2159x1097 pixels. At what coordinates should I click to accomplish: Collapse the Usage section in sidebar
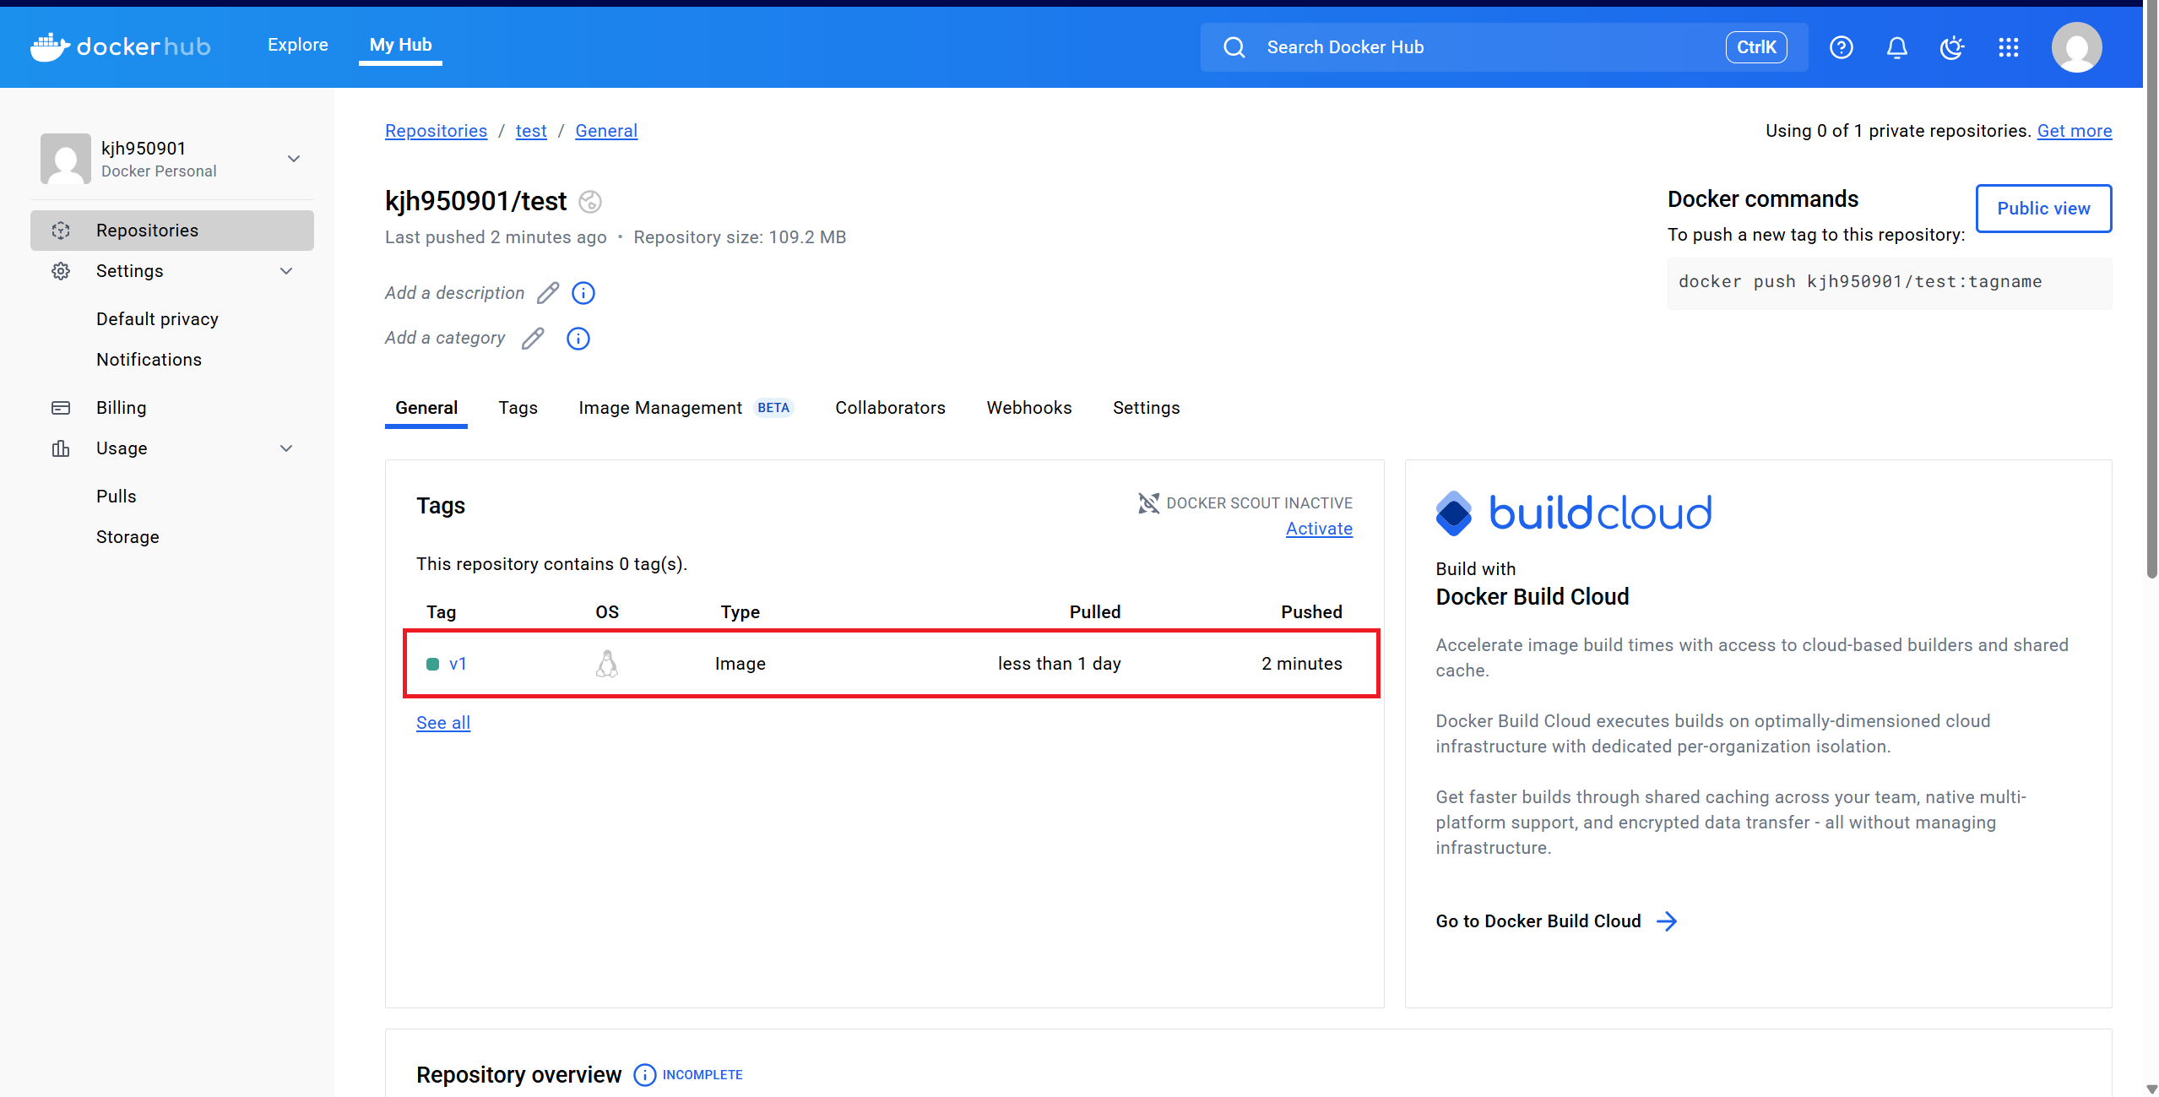(x=286, y=448)
